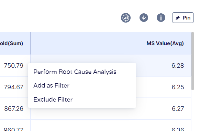The width and height of the screenshot is (200, 131).
Task: Click the vertical scrollbar thumb
Action: click(x=192, y=61)
